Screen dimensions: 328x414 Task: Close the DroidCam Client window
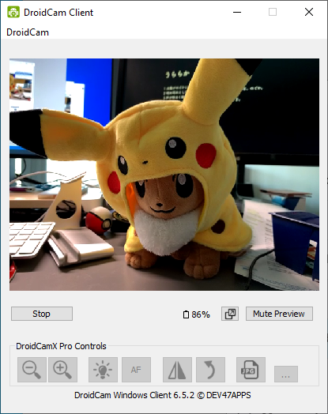tap(309, 12)
